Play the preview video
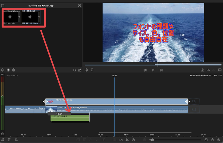This screenshot has height=143, width=223. coord(153,70)
